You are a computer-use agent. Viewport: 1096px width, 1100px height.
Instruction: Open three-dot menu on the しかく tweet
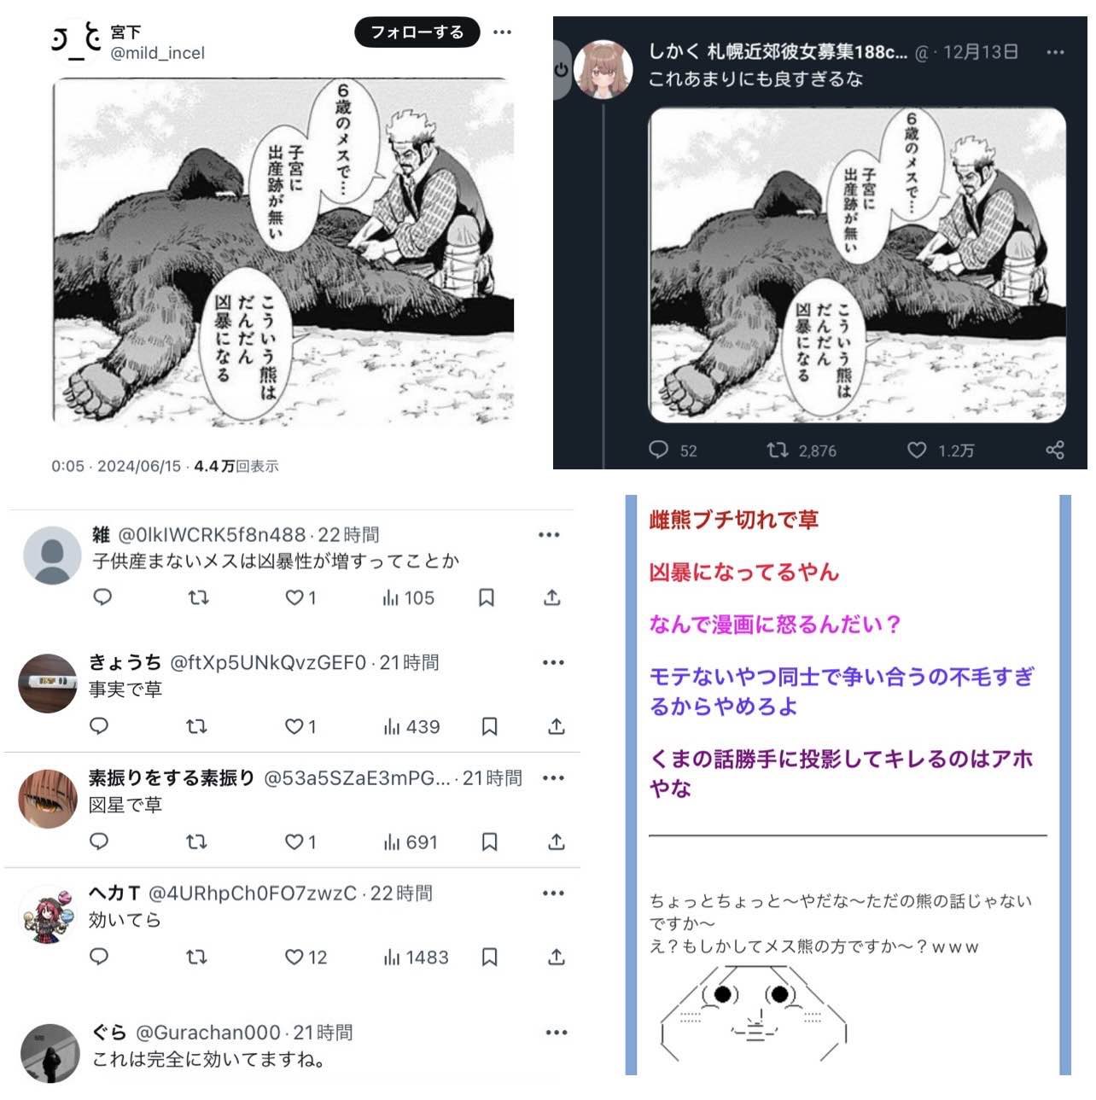(1056, 52)
